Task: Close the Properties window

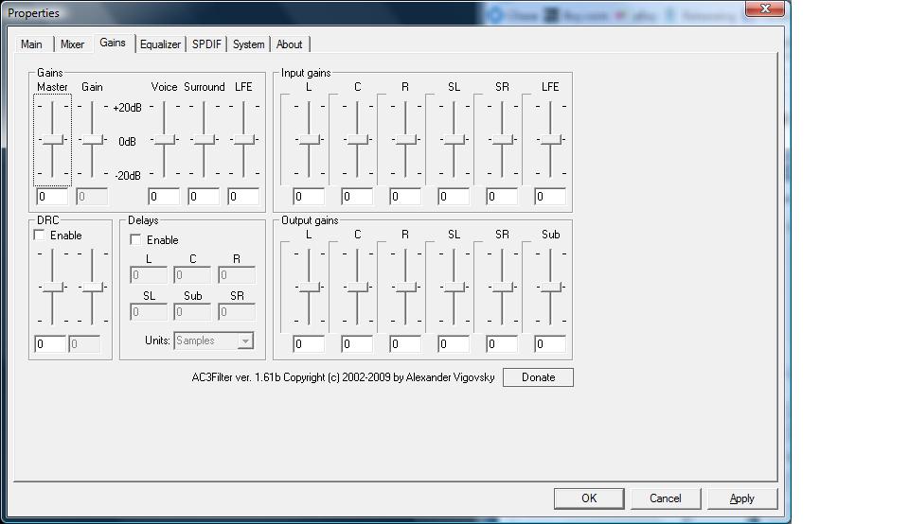Action: [x=765, y=9]
